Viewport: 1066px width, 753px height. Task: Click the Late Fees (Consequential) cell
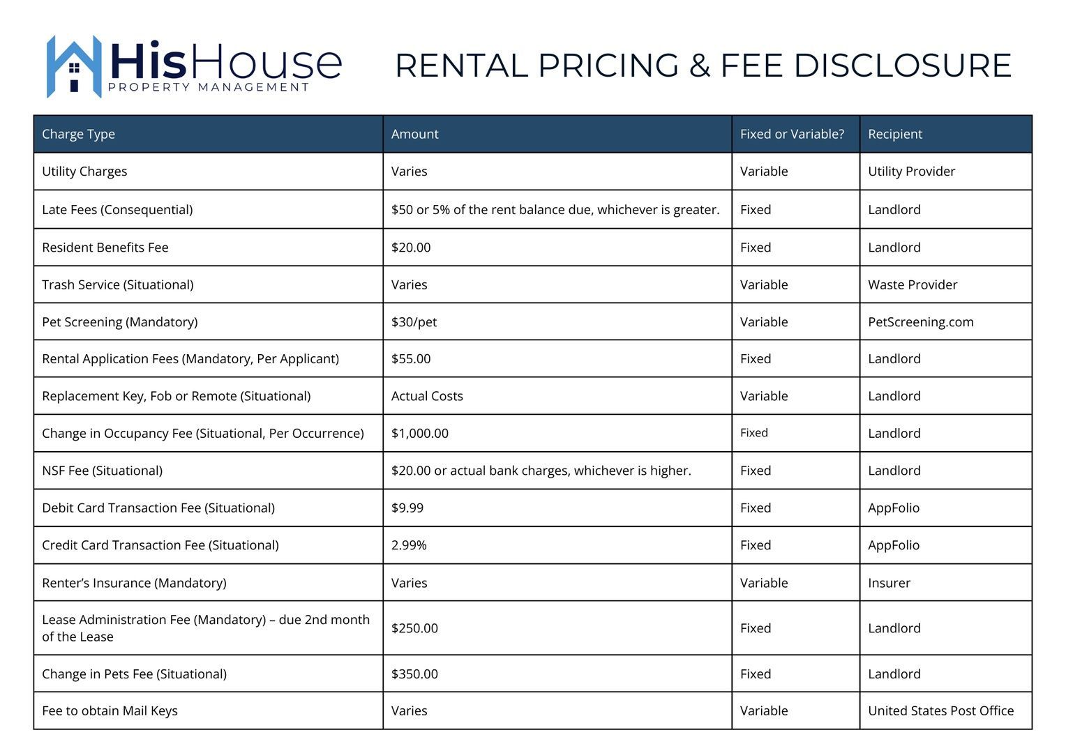[x=117, y=210]
